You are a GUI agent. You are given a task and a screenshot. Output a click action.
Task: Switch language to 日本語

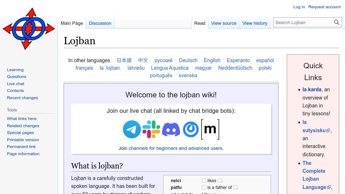pyautogui.click(x=124, y=60)
